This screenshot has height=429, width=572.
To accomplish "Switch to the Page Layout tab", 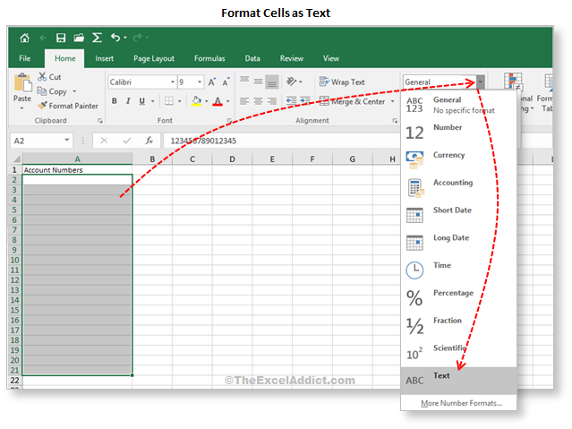I will coord(154,58).
